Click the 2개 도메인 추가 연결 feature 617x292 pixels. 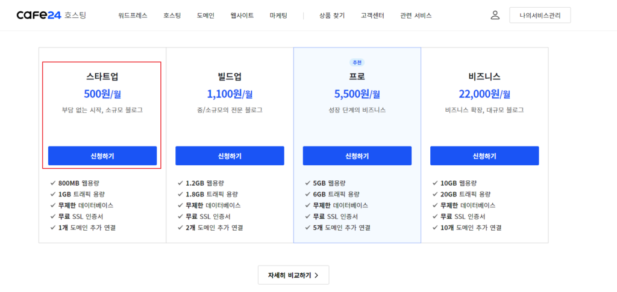click(210, 227)
